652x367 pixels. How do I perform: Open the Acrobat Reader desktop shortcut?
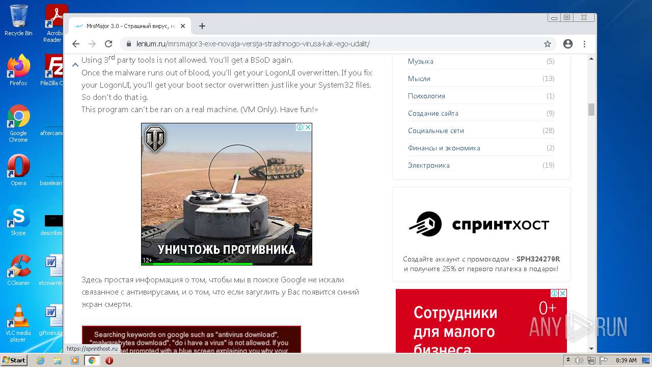point(54,24)
